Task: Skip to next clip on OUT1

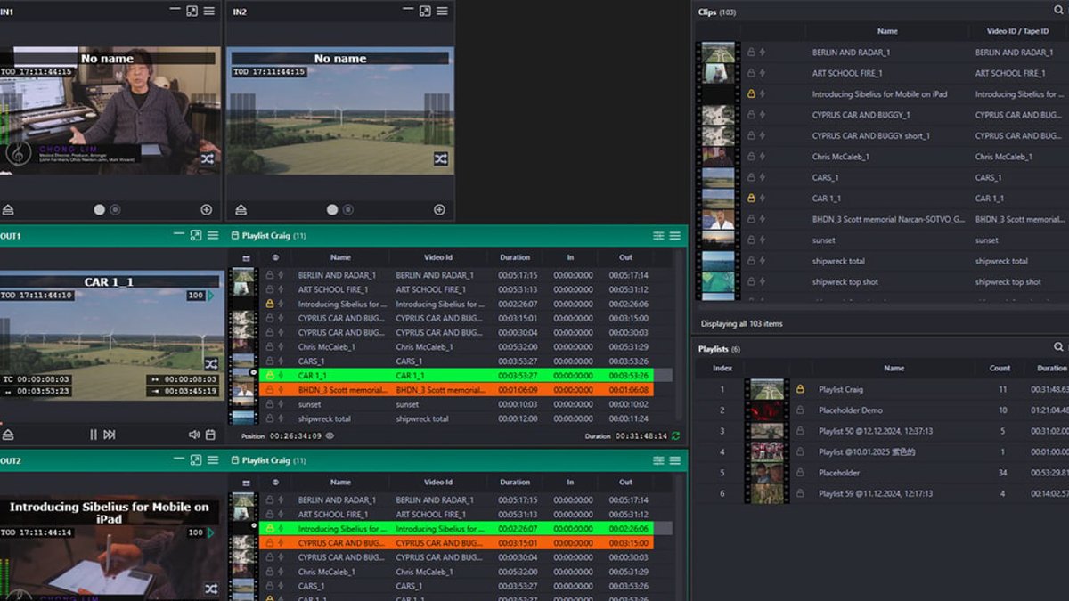Action: click(x=110, y=435)
